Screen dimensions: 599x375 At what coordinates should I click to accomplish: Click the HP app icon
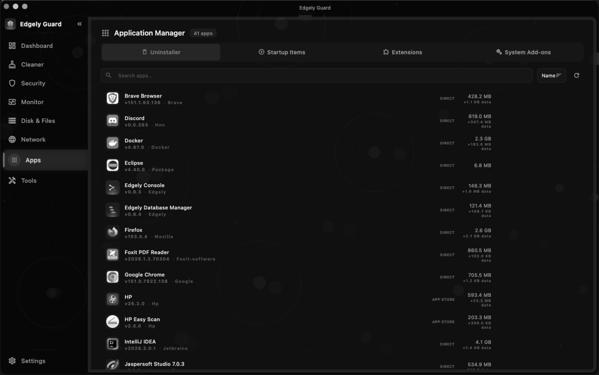[x=113, y=299]
